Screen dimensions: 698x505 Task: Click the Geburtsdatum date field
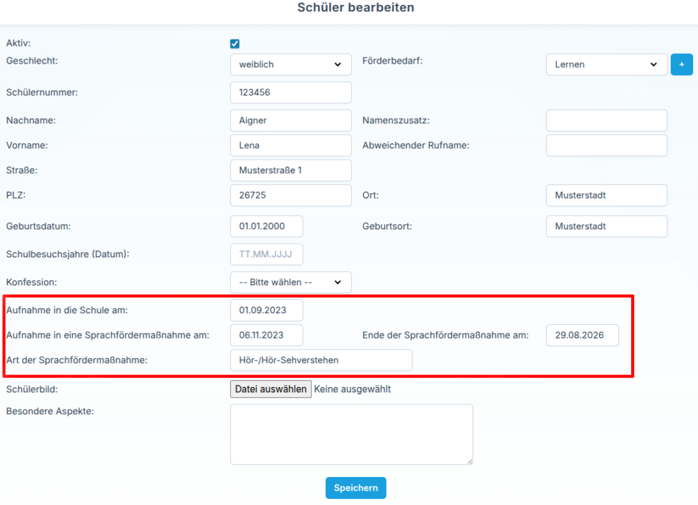pos(267,227)
